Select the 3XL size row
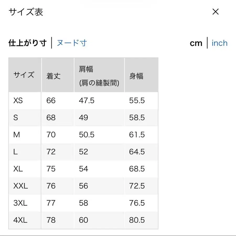 point(20,203)
